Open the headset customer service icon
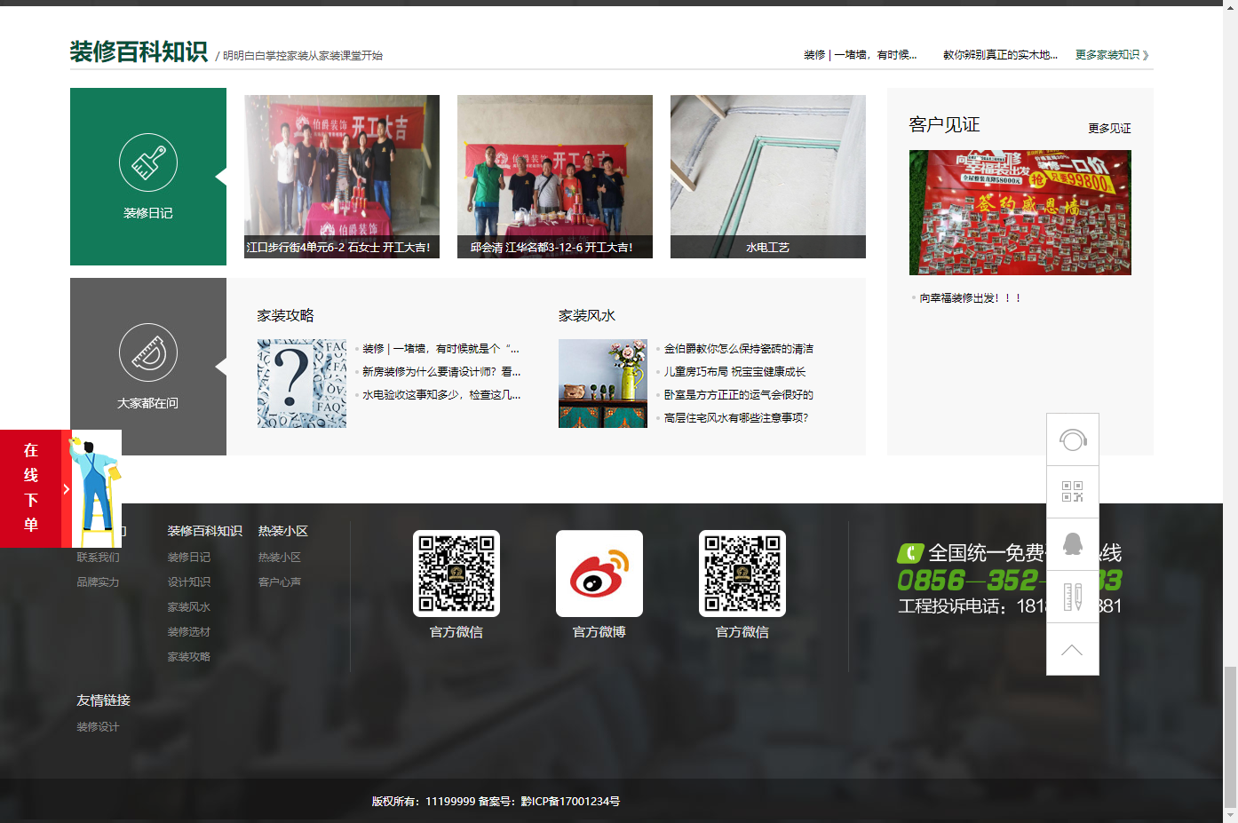Image resolution: width=1238 pixels, height=823 pixels. [x=1073, y=439]
